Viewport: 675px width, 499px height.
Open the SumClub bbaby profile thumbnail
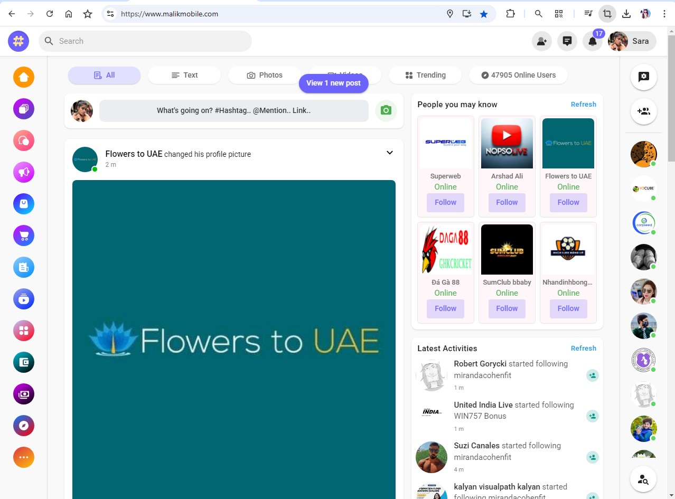507,250
